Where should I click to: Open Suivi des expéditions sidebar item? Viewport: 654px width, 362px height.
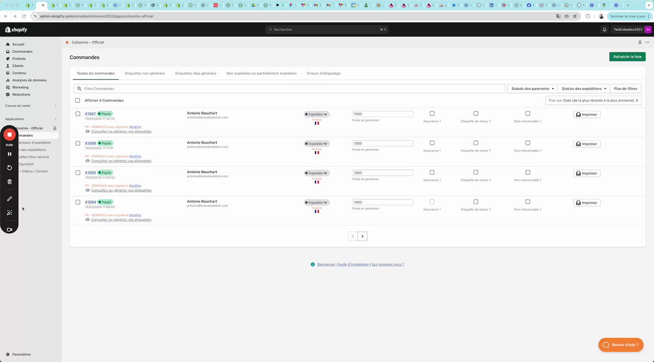(x=32, y=150)
